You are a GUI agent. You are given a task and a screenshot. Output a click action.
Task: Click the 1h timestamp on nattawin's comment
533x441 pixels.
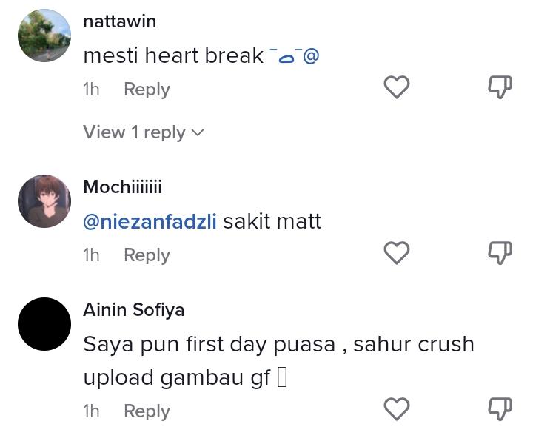[91, 90]
